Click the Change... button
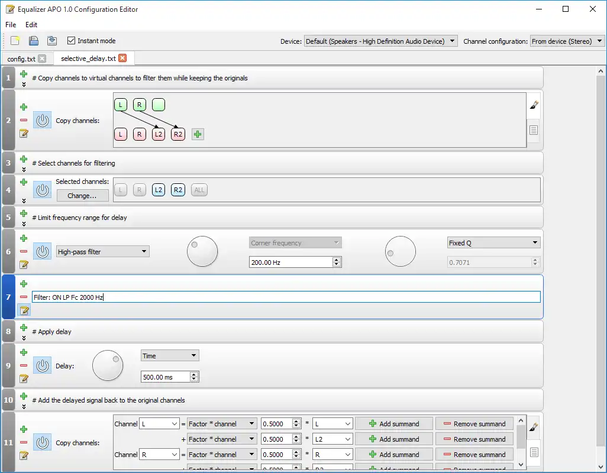This screenshot has height=473, width=607. (82, 196)
